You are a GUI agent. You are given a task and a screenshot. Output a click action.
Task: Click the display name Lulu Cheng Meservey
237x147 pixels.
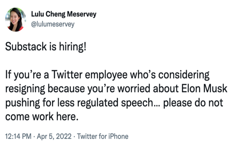pyautogui.click(x=64, y=14)
